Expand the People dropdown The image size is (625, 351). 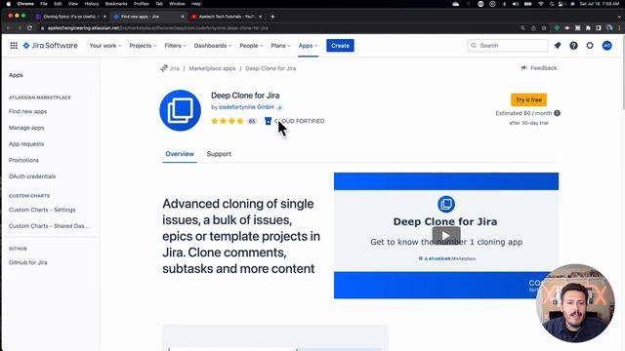click(x=251, y=46)
